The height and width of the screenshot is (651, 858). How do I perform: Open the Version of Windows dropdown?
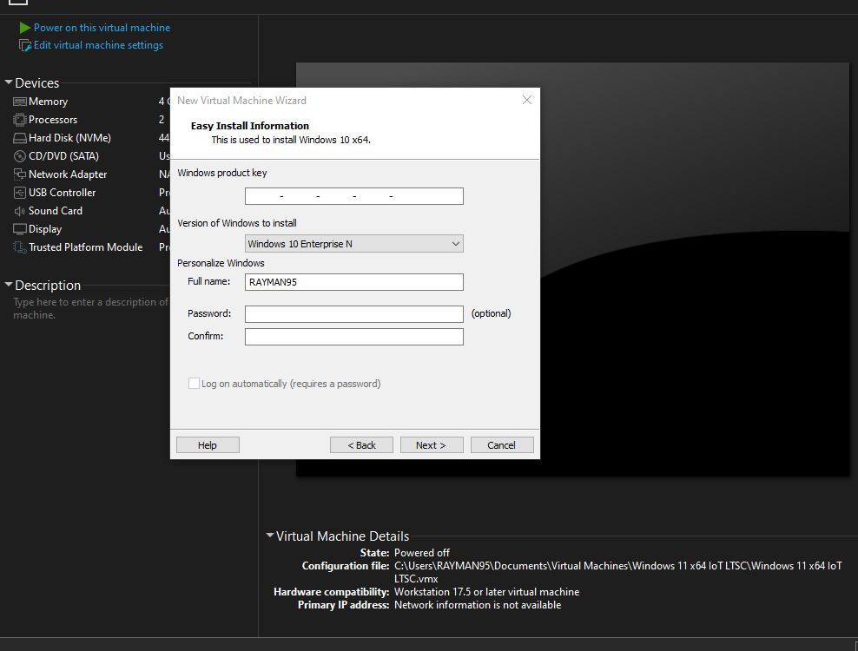354,244
